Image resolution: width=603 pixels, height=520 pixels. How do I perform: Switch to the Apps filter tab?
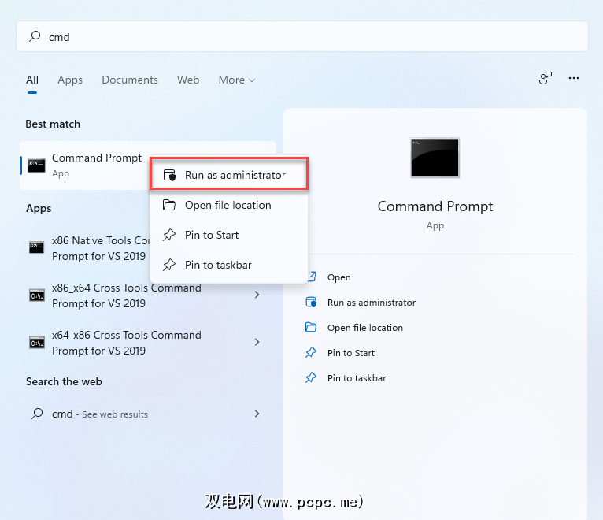[x=70, y=80]
